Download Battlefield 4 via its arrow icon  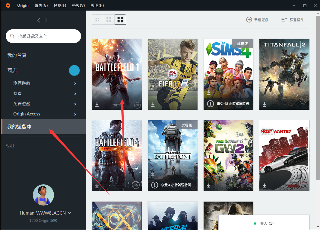tap(97, 186)
